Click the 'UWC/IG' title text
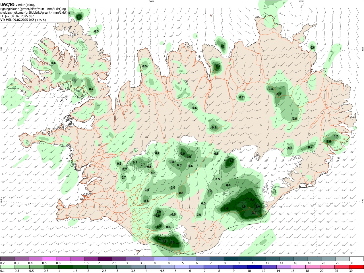Image resolution: width=364 pixels, height=273 pixels. (7, 4)
